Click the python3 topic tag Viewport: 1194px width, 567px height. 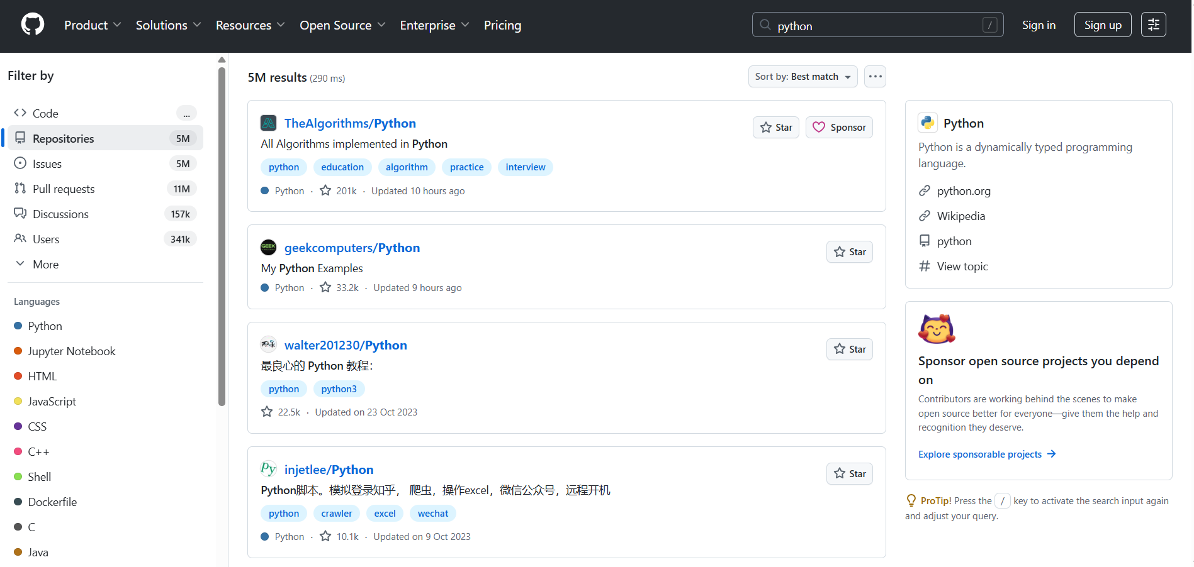[x=339, y=388]
